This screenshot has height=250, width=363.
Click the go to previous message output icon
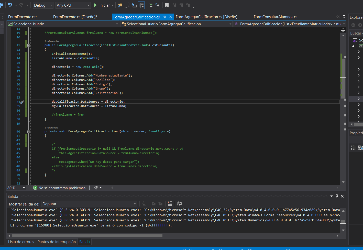[x=153, y=204]
